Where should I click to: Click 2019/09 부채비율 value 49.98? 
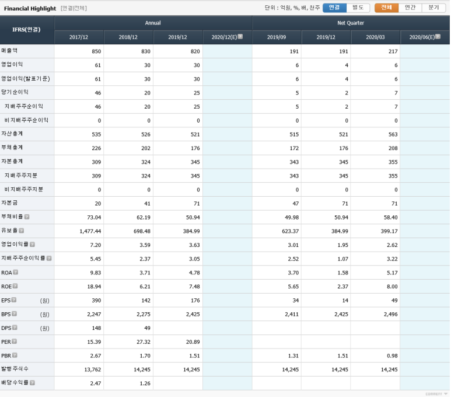tap(292, 217)
